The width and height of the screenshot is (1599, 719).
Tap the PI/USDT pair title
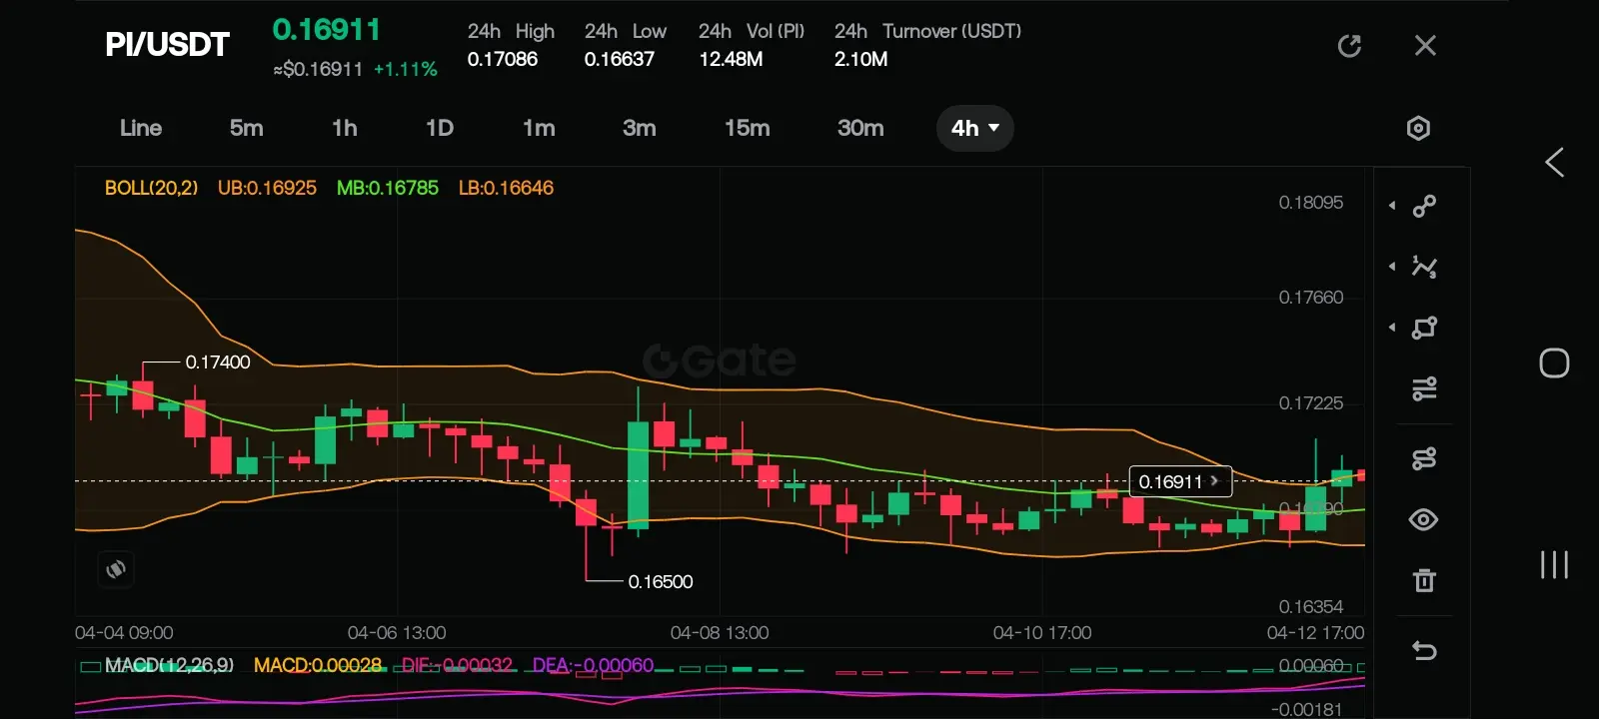[167, 45]
